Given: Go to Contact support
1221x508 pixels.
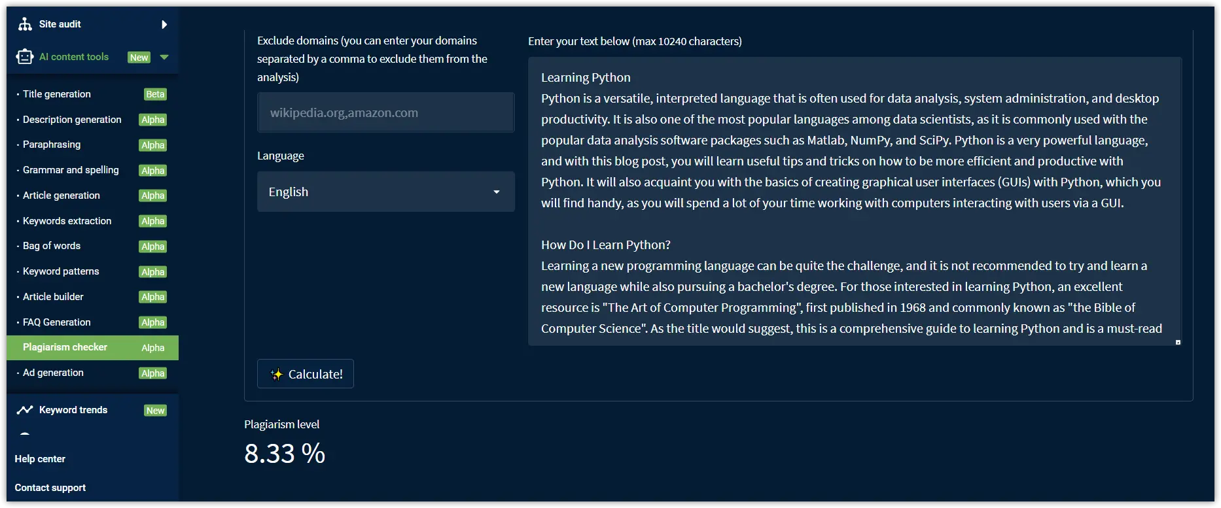Looking at the screenshot, I should point(50,488).
